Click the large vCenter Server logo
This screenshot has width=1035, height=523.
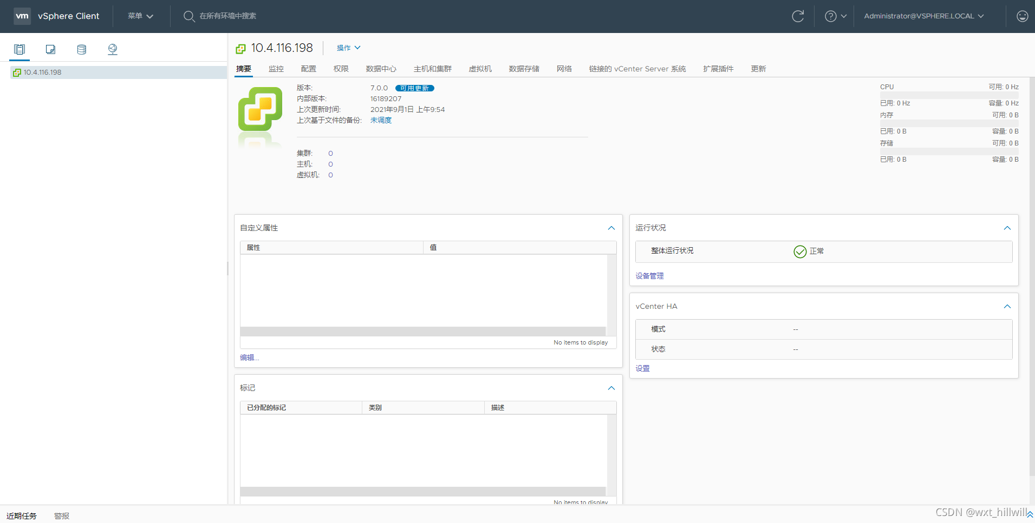[x=260, y=109]
